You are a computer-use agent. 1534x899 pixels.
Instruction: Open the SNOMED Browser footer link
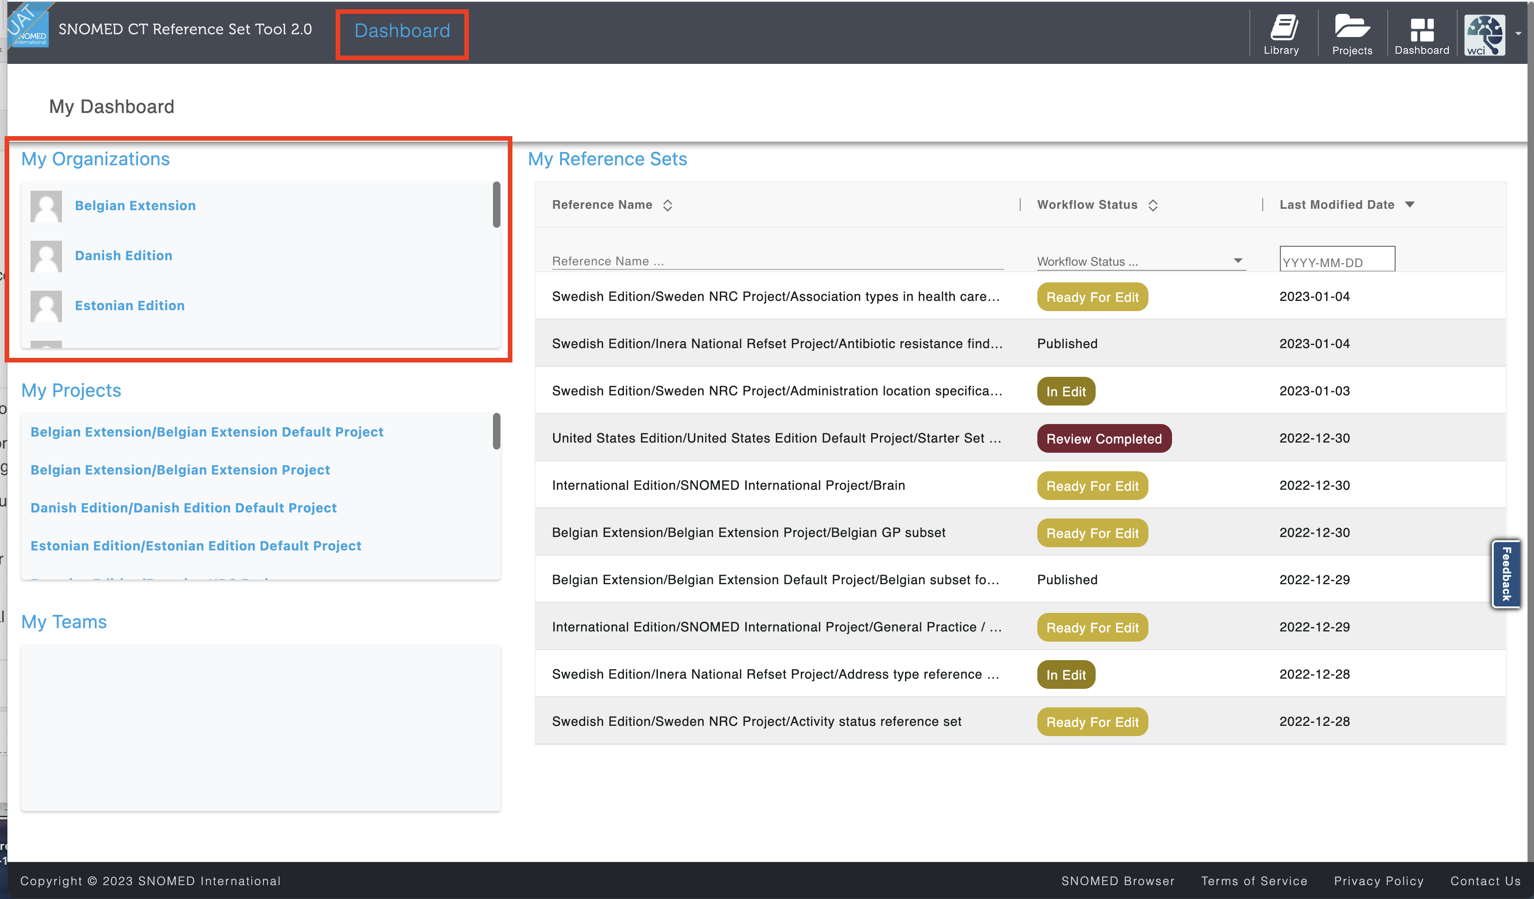click(1117, 881)
